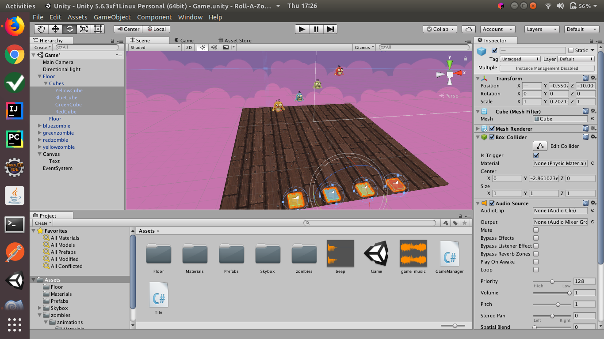Image resolution: width=604 pixels, height=339 pixels.
Task: Select the Rotate tool
Action: [69, 29]
